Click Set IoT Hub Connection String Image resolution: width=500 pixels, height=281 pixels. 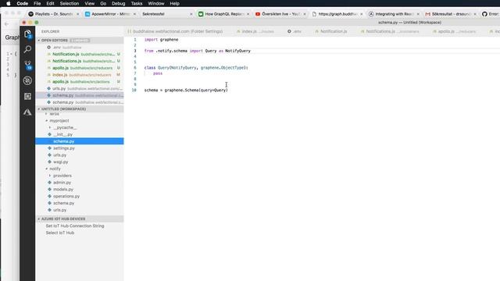(75, 226)
